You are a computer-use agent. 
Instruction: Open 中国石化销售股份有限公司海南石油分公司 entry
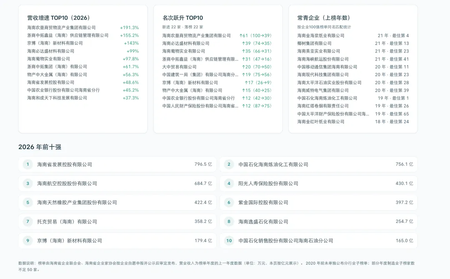[x=319, y=241]
